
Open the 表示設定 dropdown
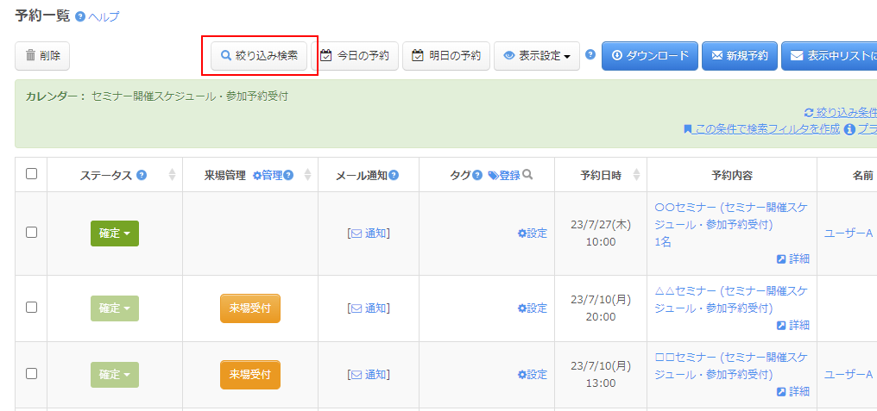click(536, 56)
